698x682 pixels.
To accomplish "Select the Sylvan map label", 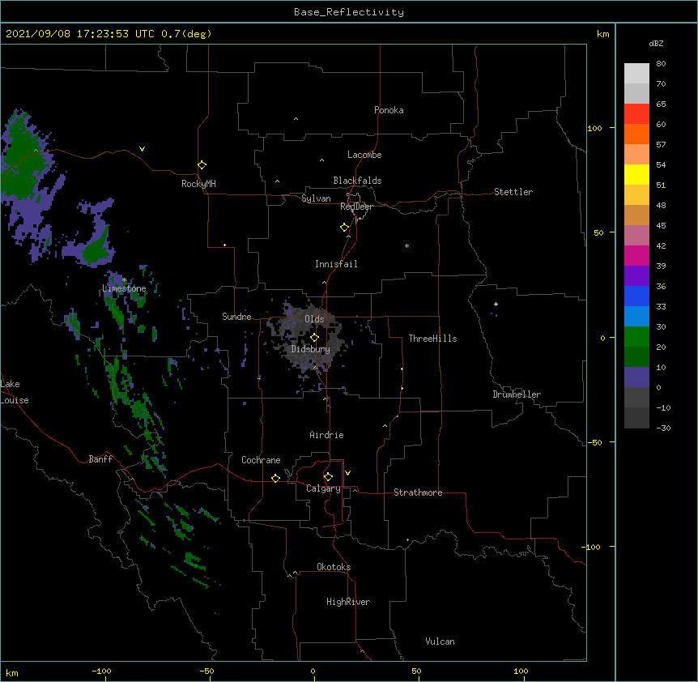I will (x=316, y=198).
